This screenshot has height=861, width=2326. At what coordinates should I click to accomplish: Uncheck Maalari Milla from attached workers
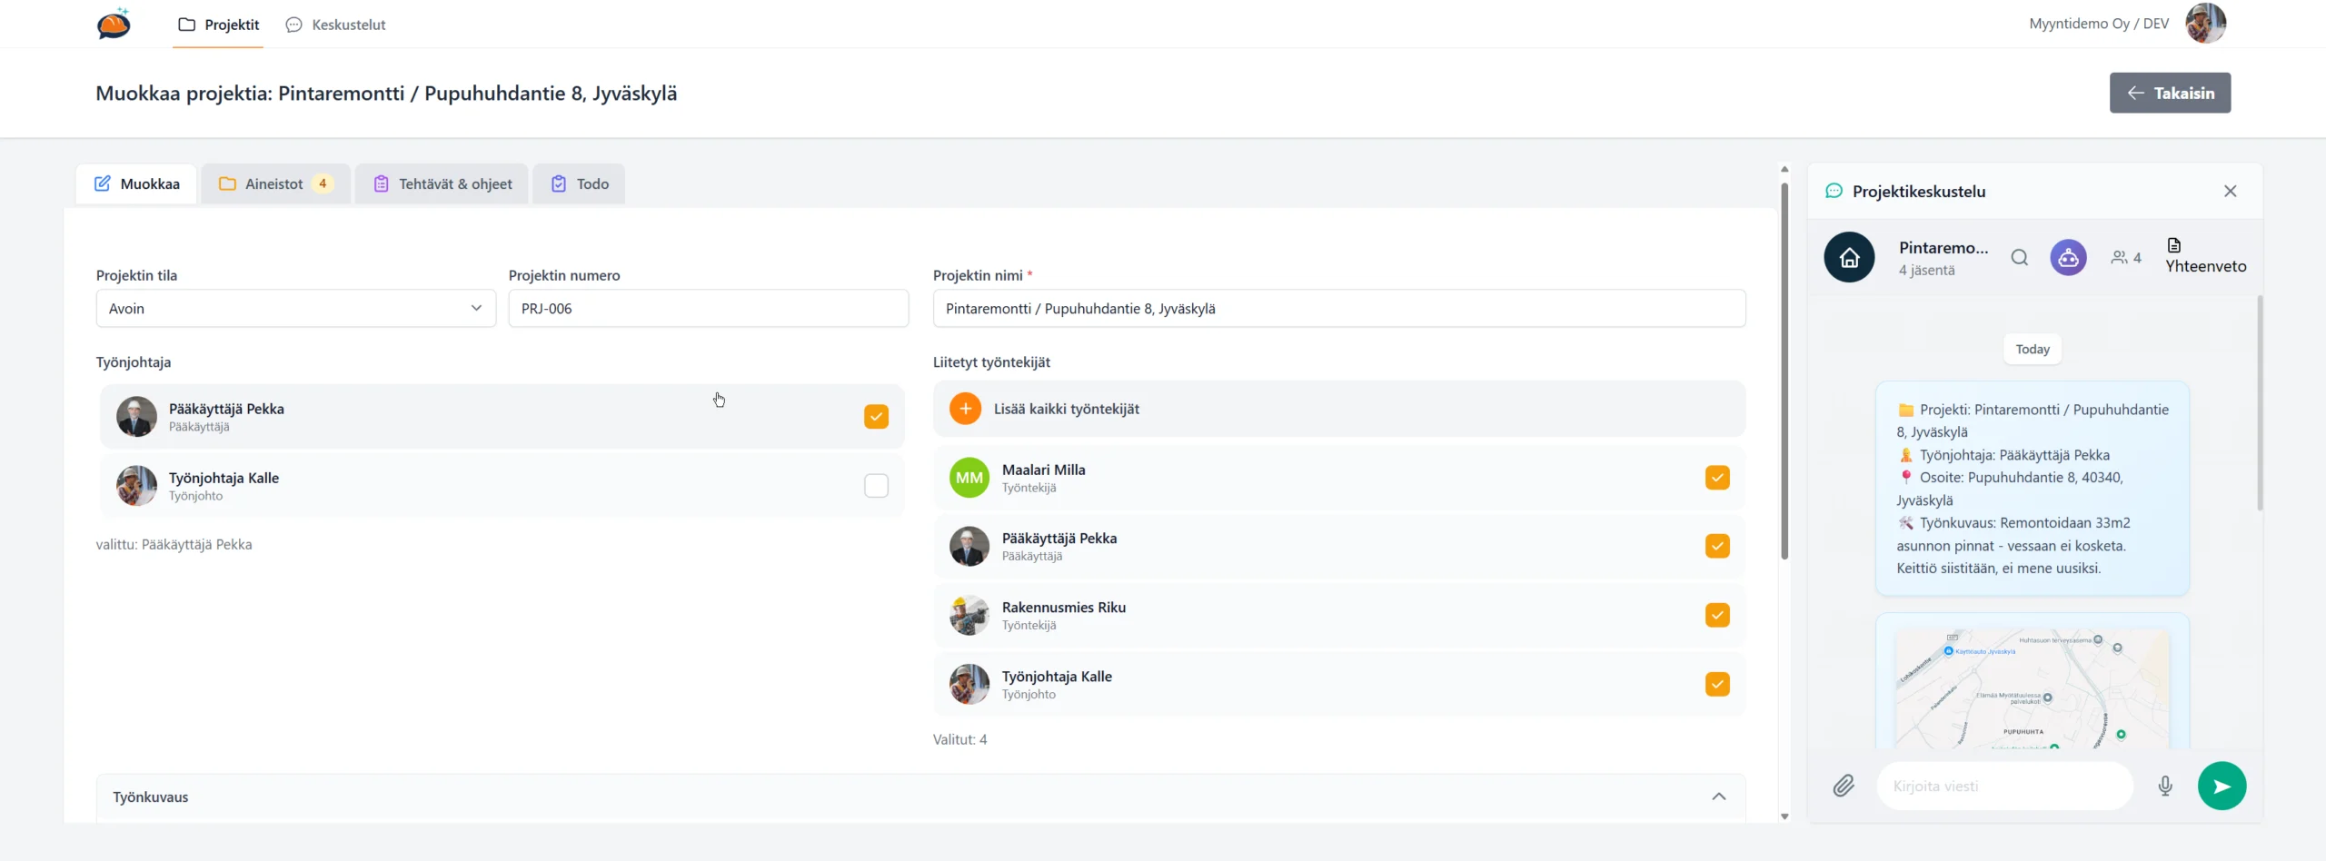click(1716, 478)
